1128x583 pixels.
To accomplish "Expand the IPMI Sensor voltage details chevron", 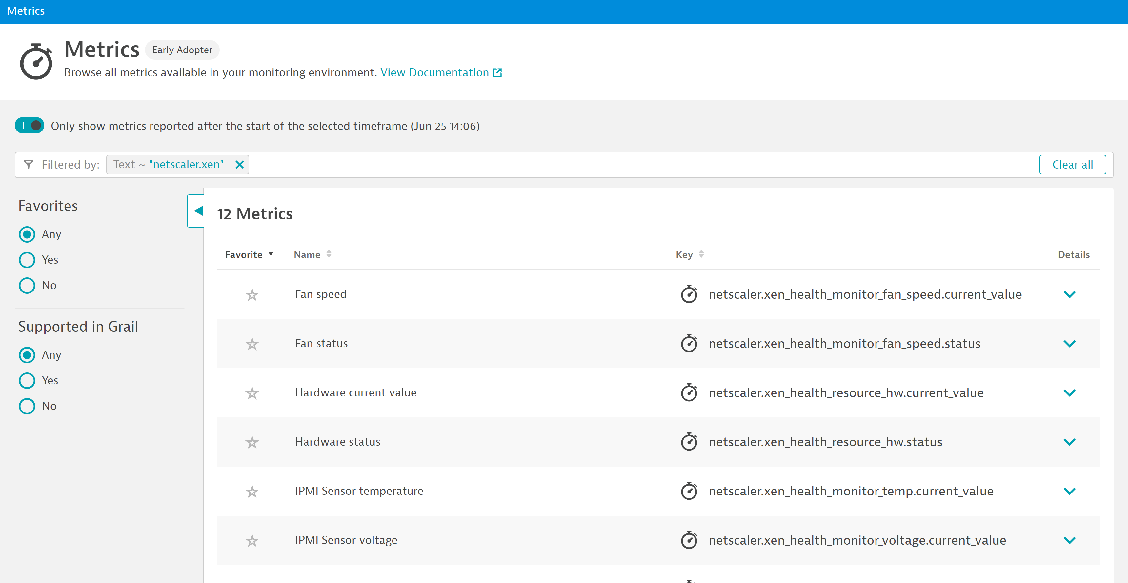I will 1070,540.
